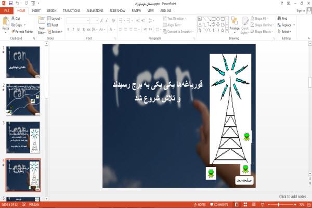This screenshot has height=208, width=312.
Task: Increase font size with the larger A icon
Action: 102,21
